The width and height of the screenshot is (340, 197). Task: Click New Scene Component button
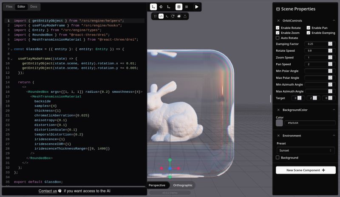point(306,170)
